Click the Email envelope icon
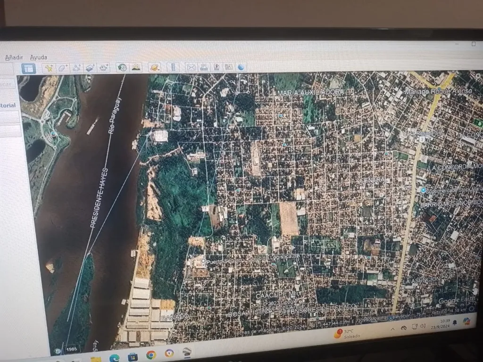Screen dimensions: 483x362 tap(192, 67)
